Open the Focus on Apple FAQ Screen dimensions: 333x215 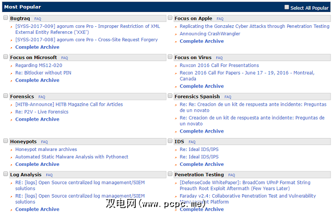[220, 19]
